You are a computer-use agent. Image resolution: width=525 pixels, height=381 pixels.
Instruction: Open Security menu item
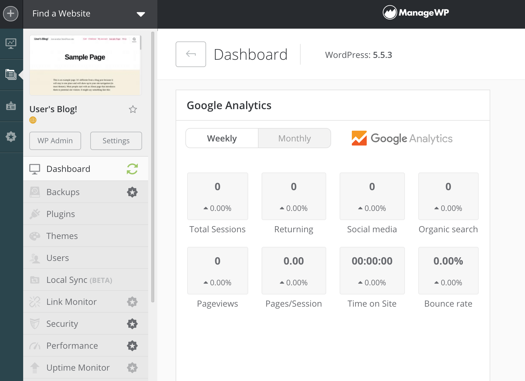click(86, 324)
